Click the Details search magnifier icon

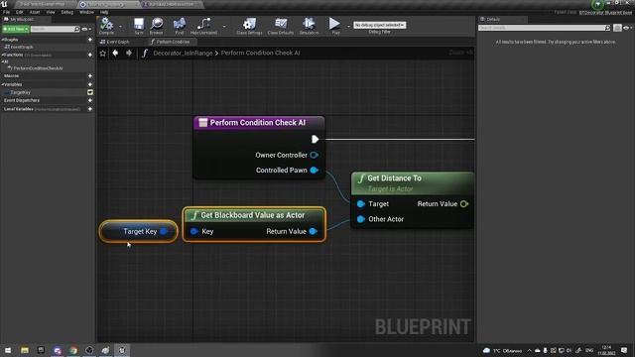pyautogui.click(x=607, y=28)
